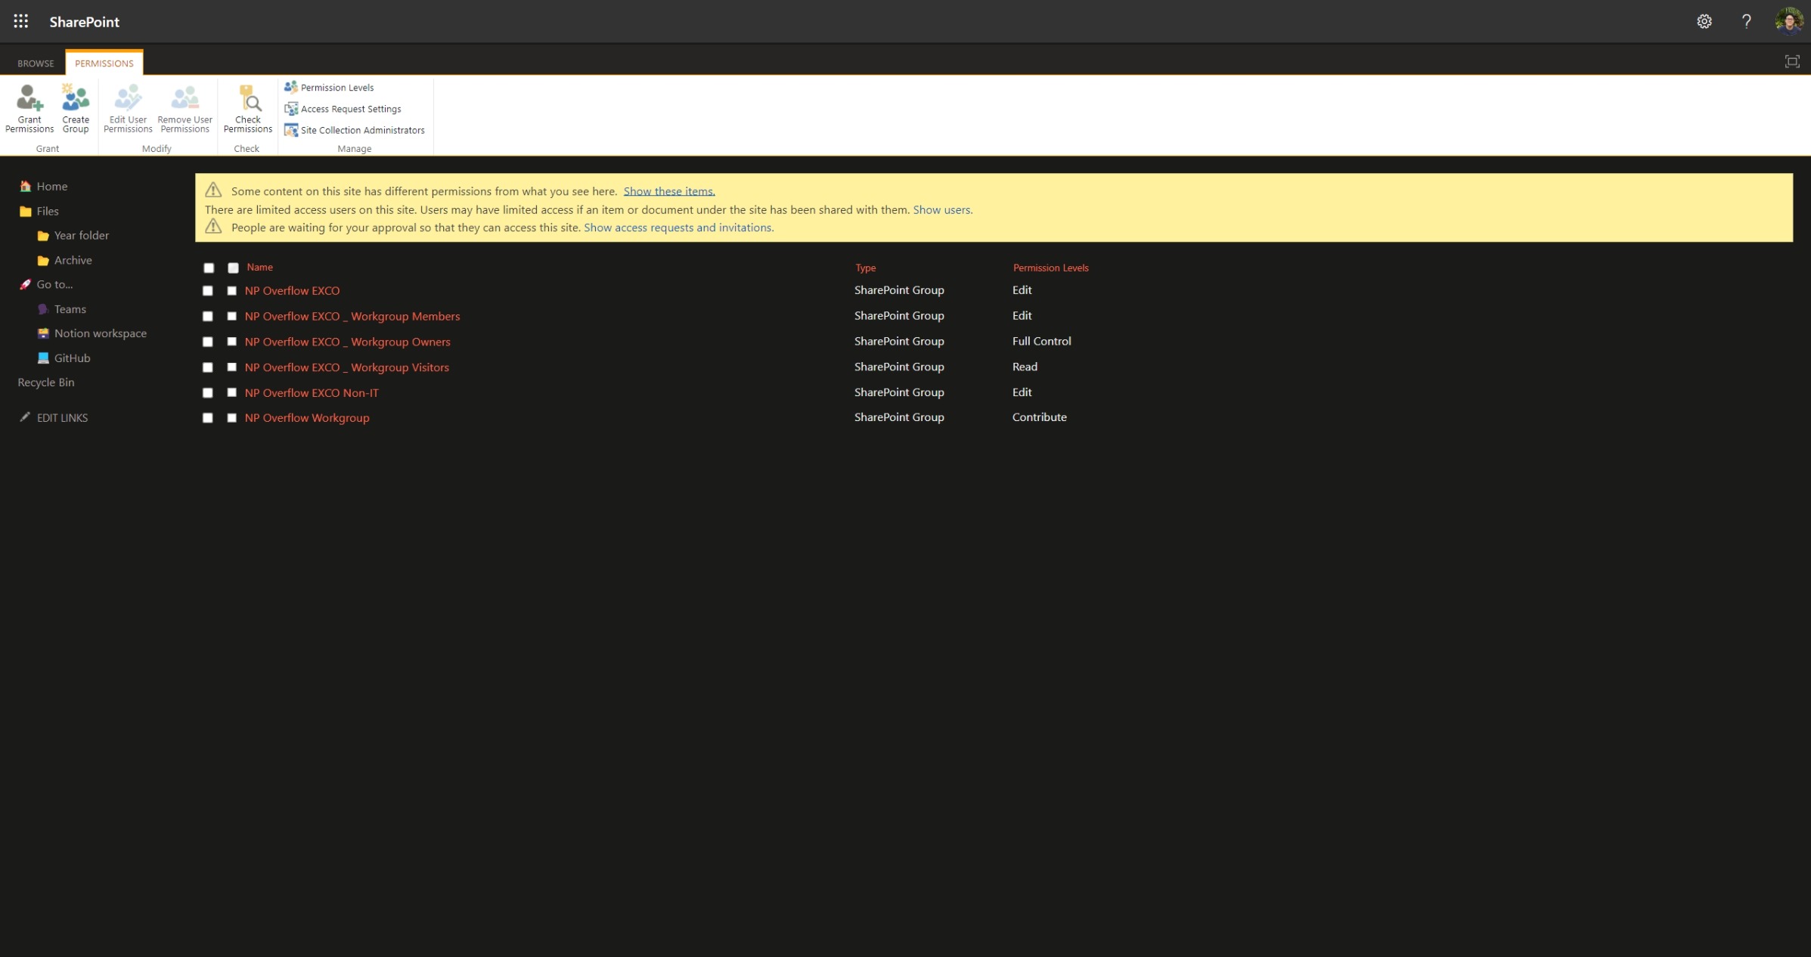Tick the select-all checkbox in header

tap(209, 268)
